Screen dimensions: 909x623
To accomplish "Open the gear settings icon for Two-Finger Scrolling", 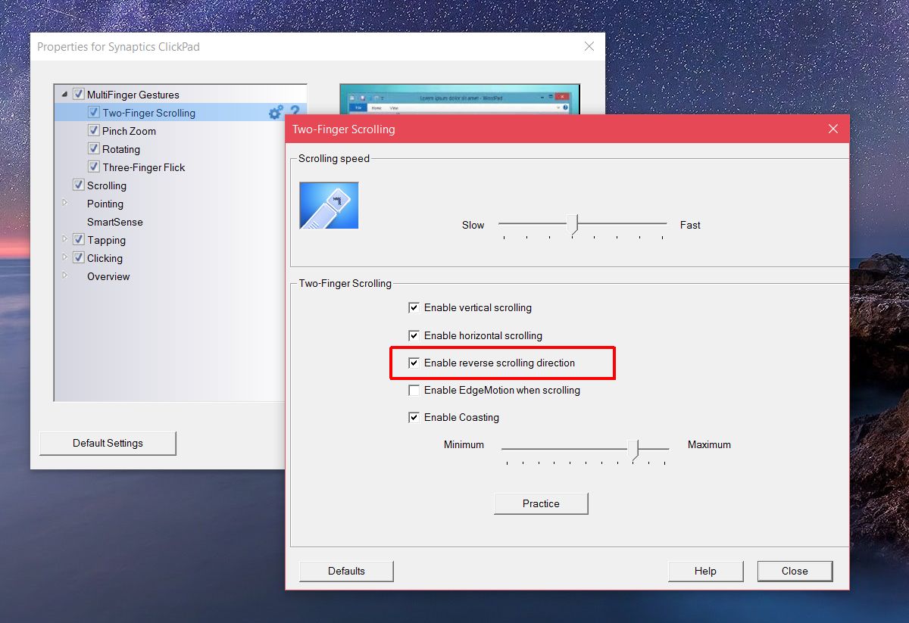I will [275, 111].
